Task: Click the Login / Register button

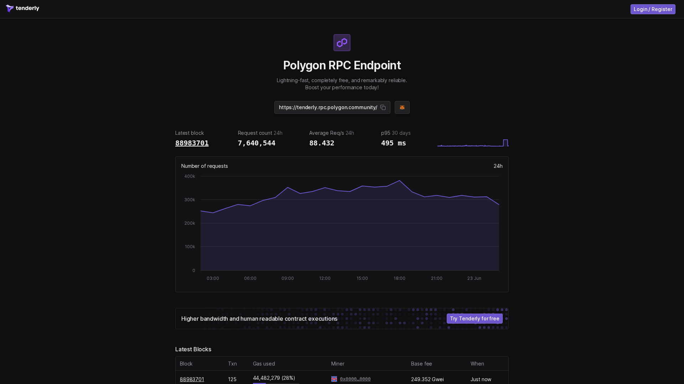Action: point(653,9)
